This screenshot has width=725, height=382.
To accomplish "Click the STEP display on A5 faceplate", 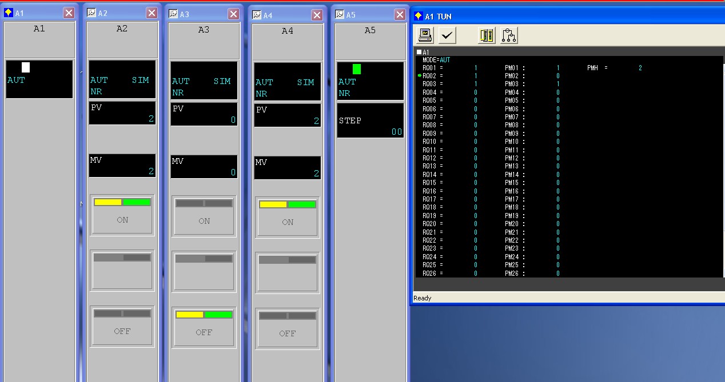I will pyautogui.click(x=370, y=120).
